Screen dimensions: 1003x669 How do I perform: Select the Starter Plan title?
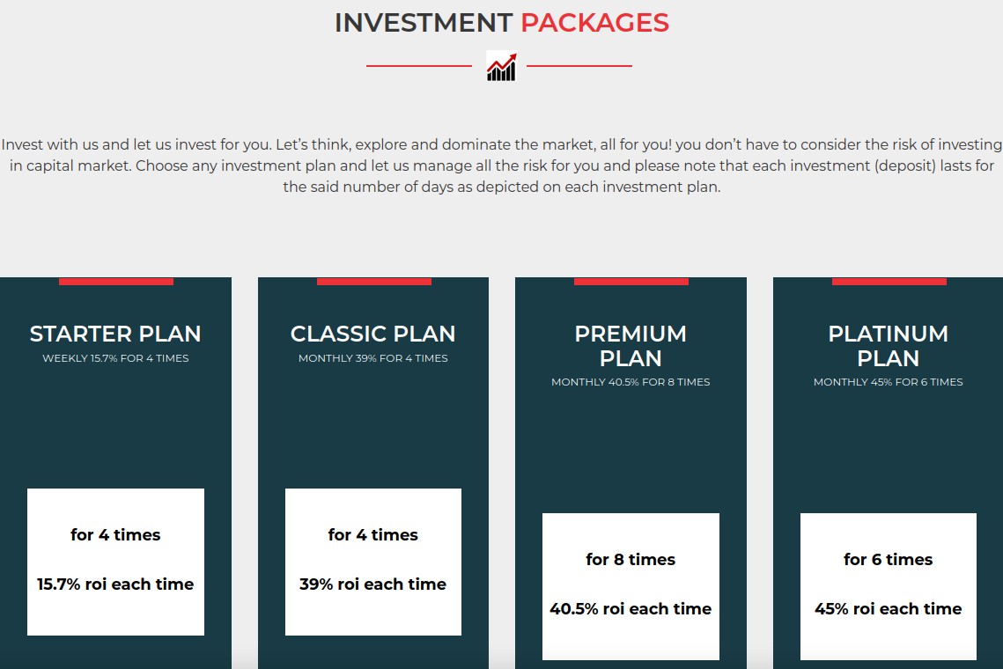pyautogui.click(x=115, y=334)
